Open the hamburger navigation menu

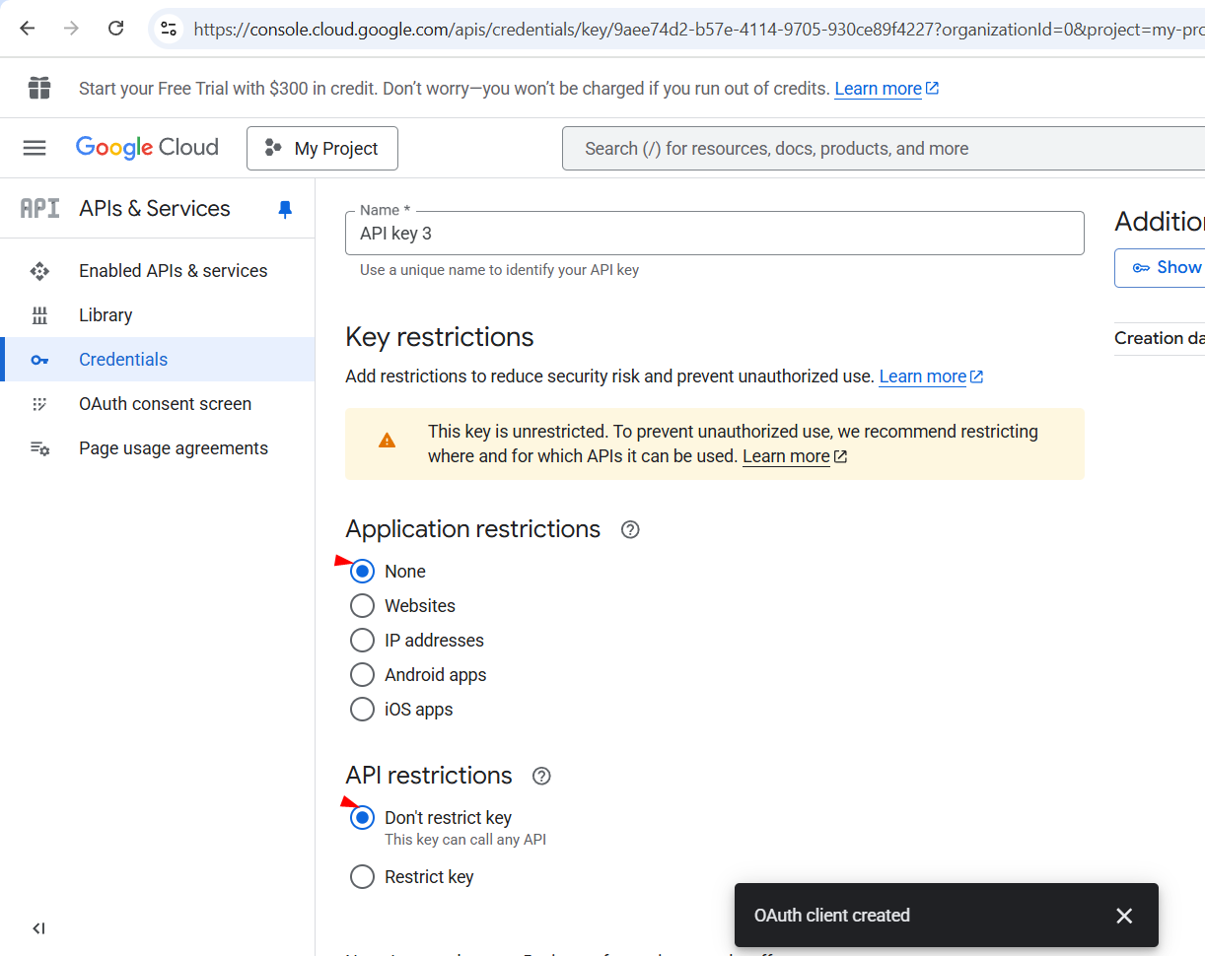pyautogui.click(x=35, y=148)
